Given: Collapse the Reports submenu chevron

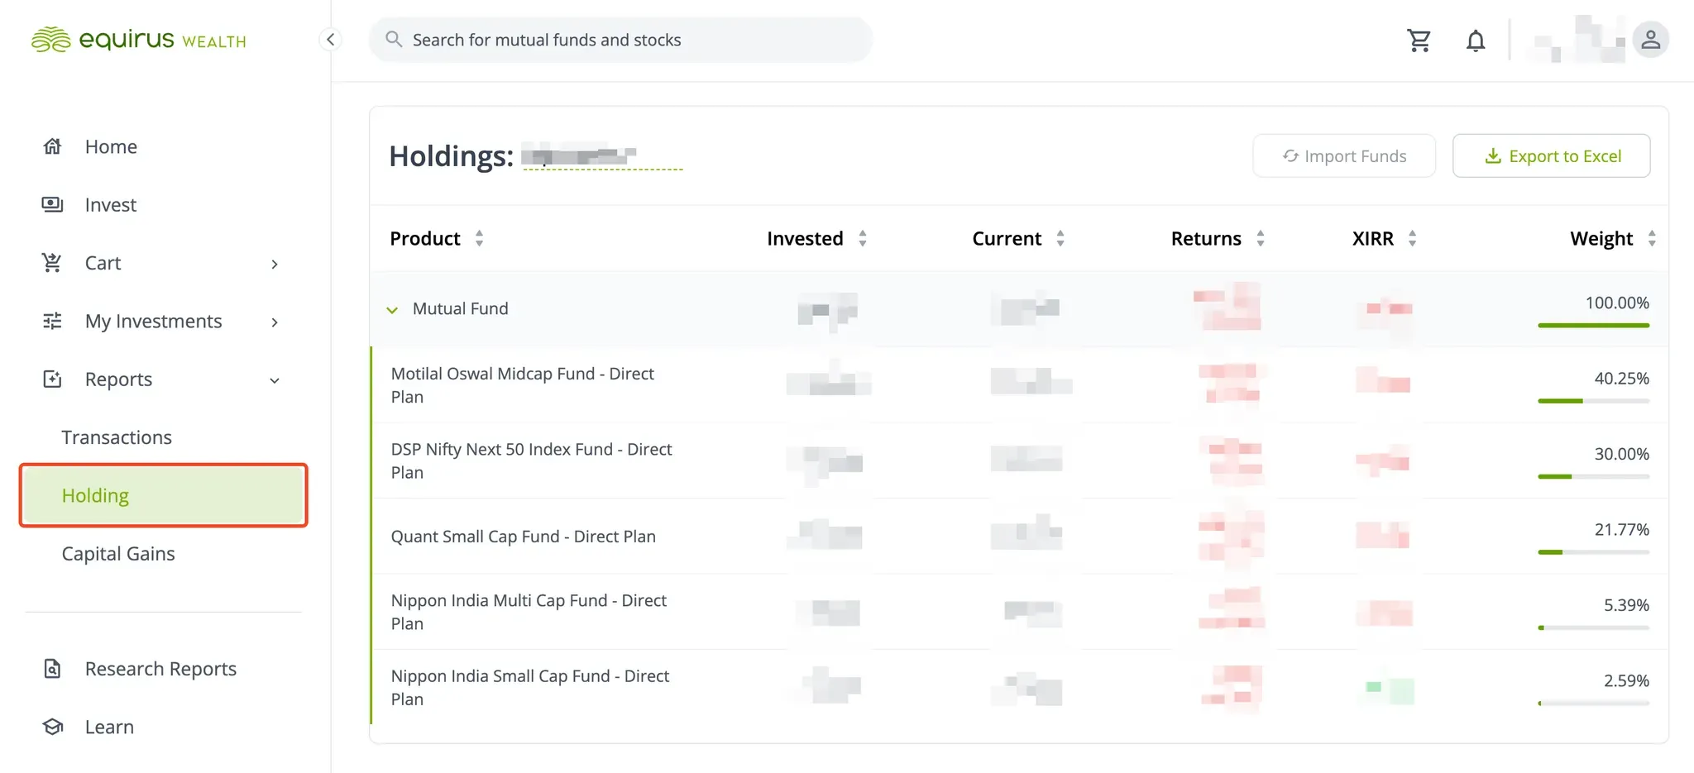Looking at the screenshot, I should coord(275,380).
